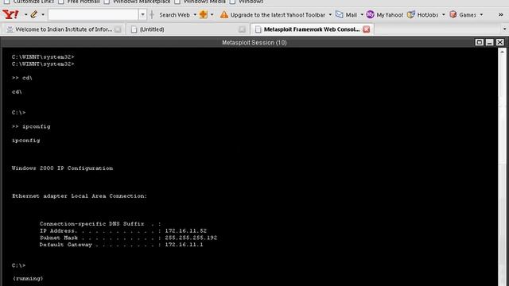Click the My Yahoo! purple icon

coord(370,14)
